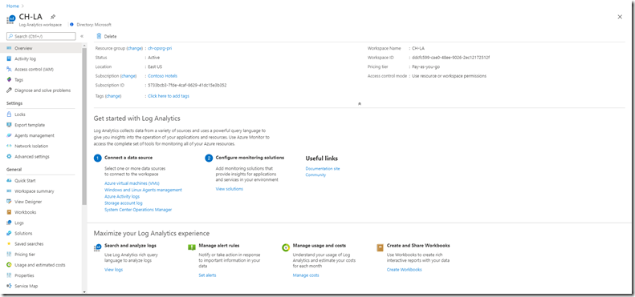
Task: Open the Workspace summary icon
Action: click(9, 191)
